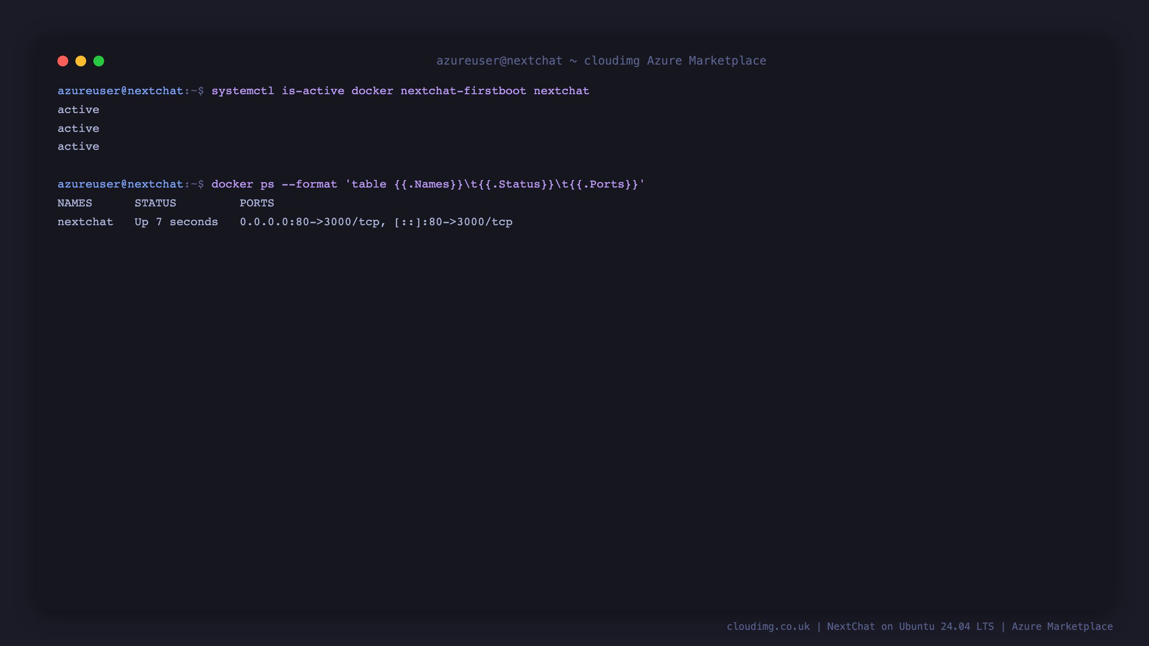
Task: Click the 'docker ps --format' command text
Action: 274,184
